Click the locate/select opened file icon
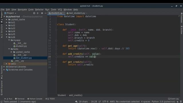The height and width of the screenshot is (103, 183). point(34,13)
